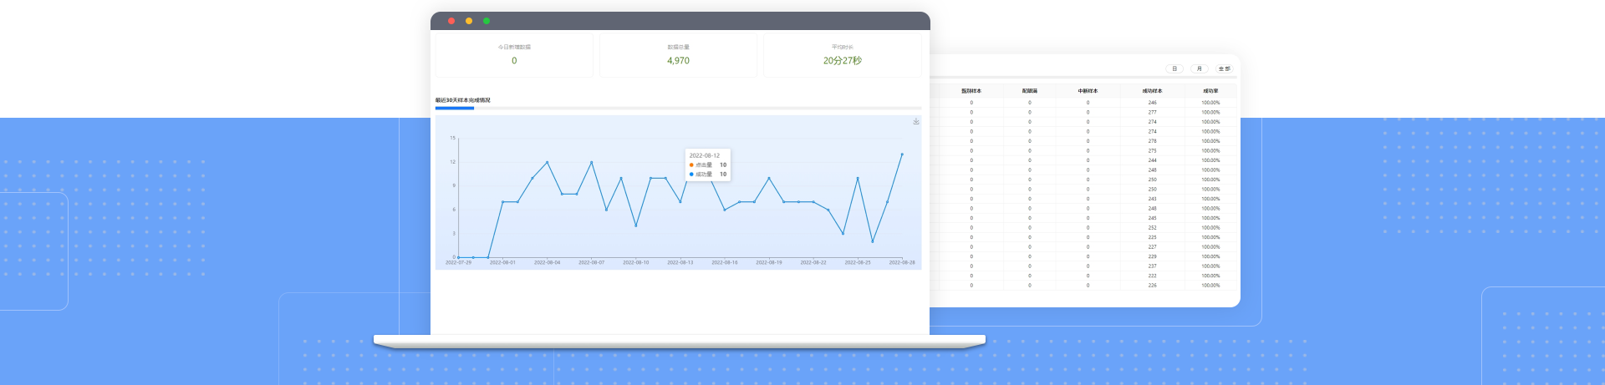The height and width of the screenshot is (385, 1605).
Task: Click the 今日新增数据 card value 0
Action: (514, 61)
